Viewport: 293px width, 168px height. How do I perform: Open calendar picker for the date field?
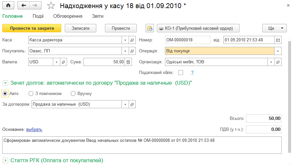278,40
